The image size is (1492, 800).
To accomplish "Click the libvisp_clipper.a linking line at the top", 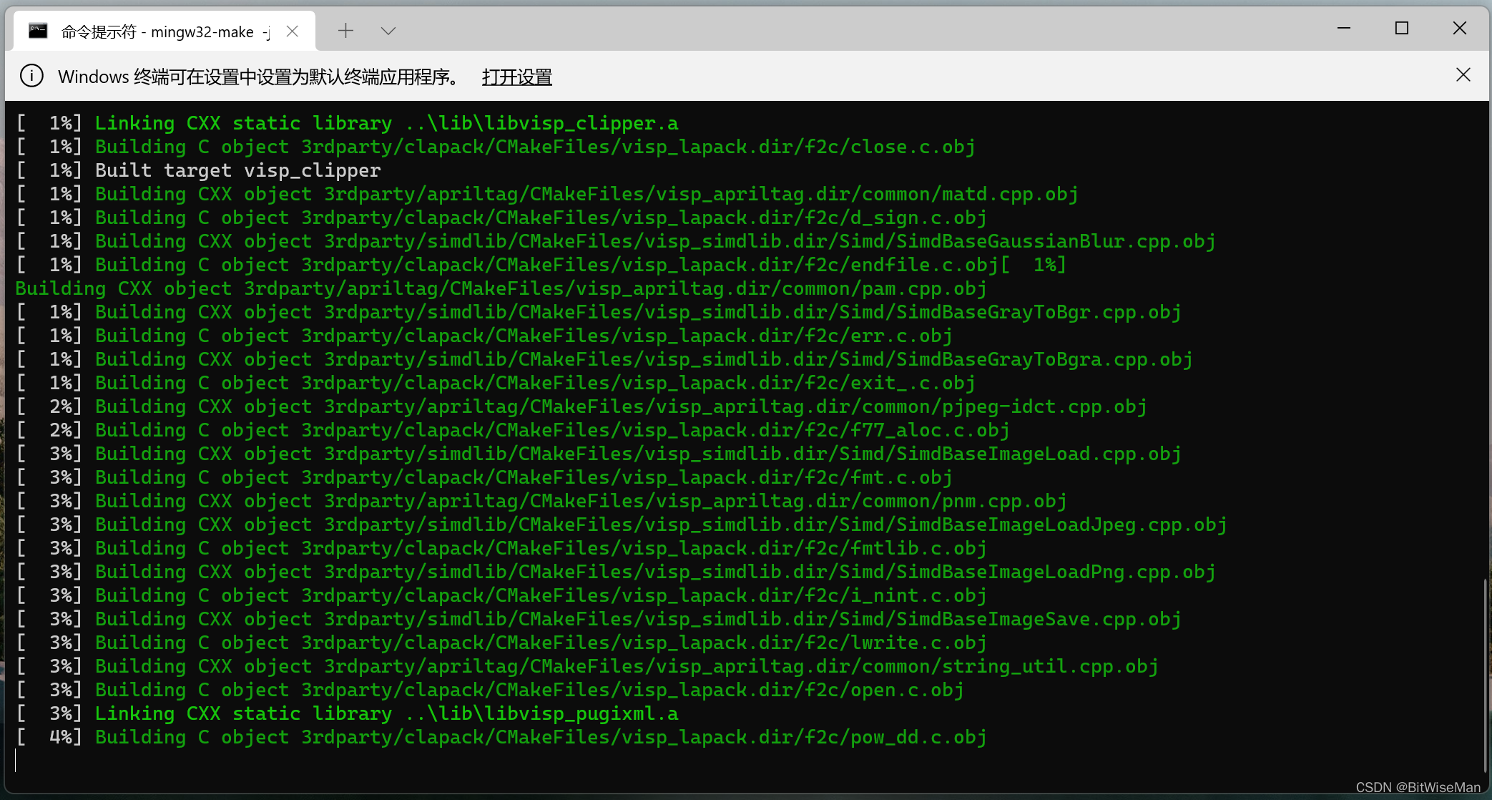I will click(x=386, y=123).
